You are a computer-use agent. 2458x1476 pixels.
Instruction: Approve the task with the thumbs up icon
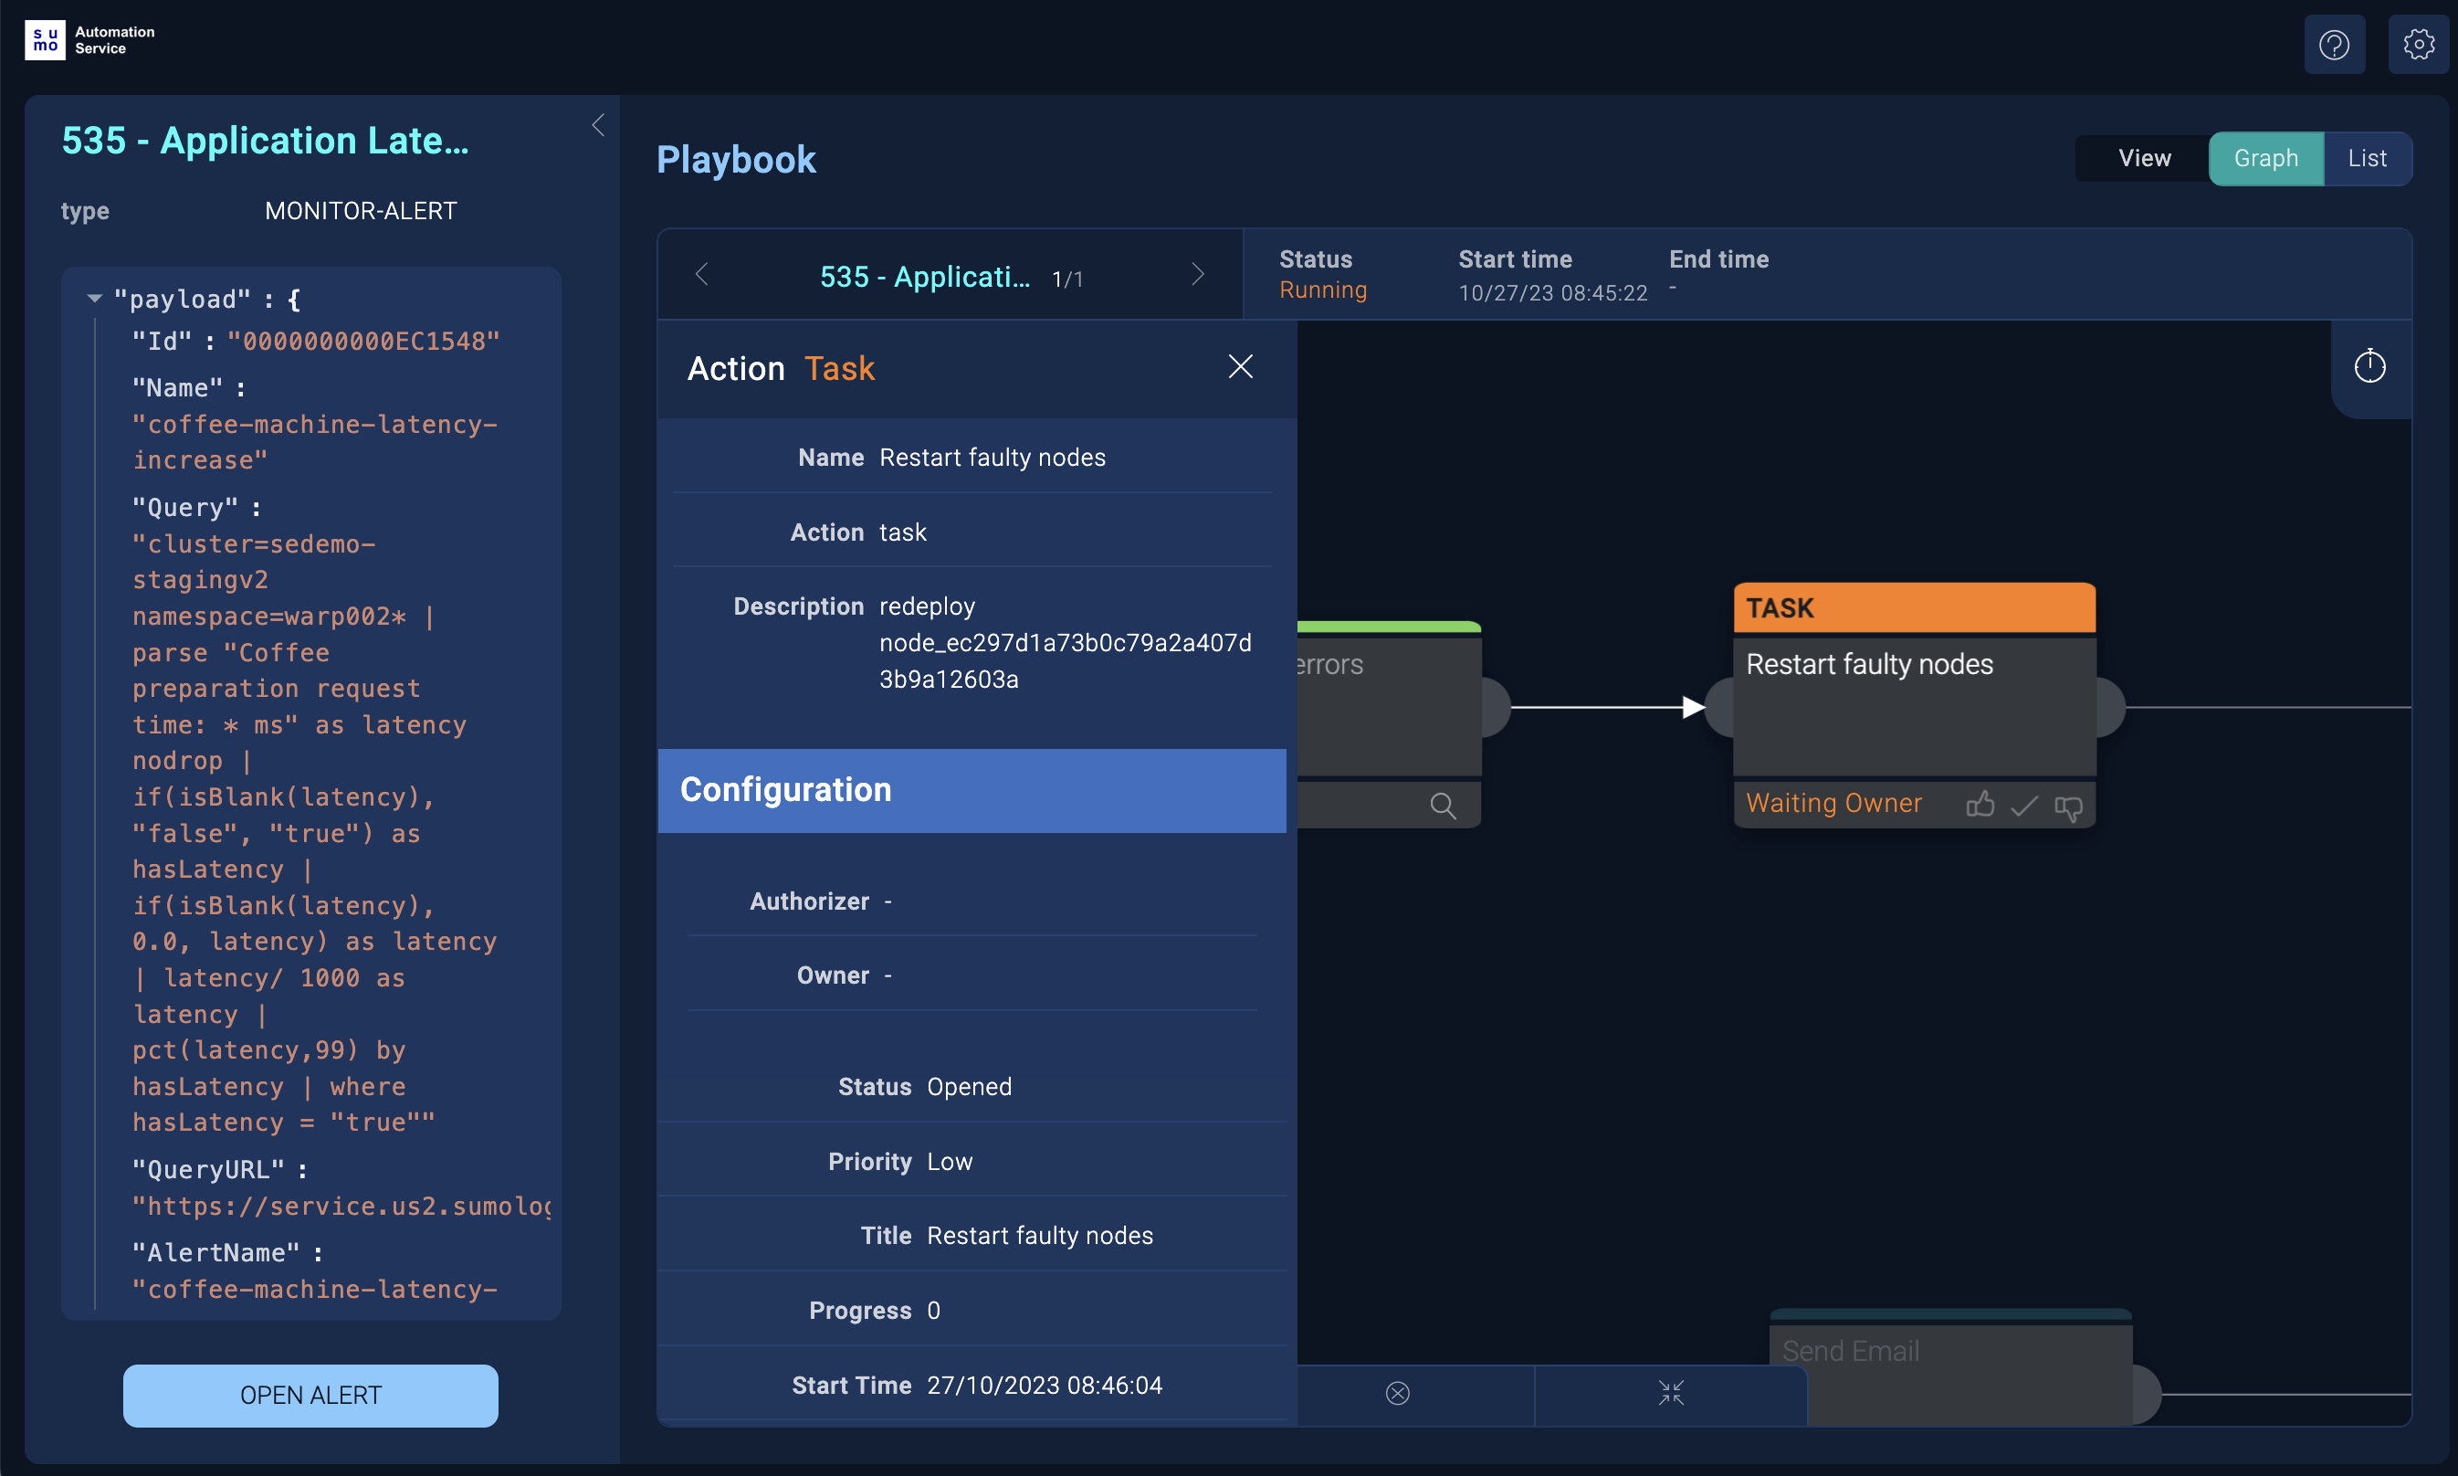(1980, 805)
